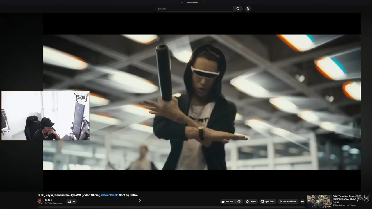Share the video via Teilen button
Screen dimensions: 372x209
251,201
